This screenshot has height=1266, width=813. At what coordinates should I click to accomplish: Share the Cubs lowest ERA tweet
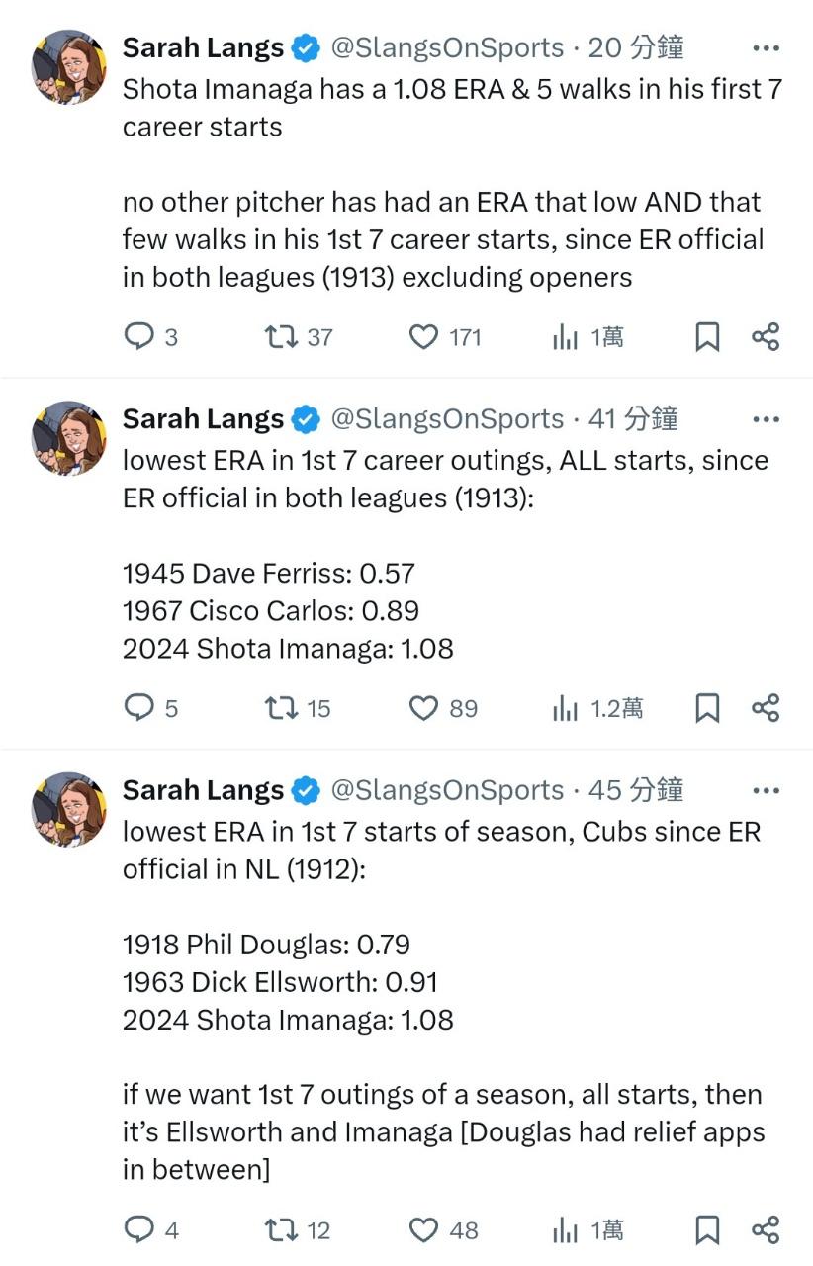[x=766, y=1229]
